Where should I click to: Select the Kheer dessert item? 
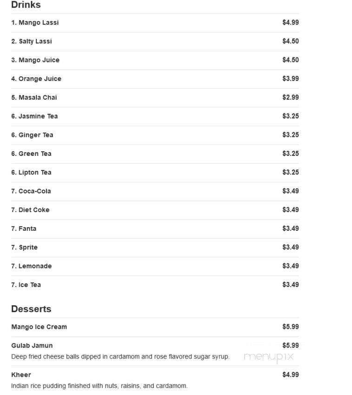pyautogui.click(x=155, y=380)
